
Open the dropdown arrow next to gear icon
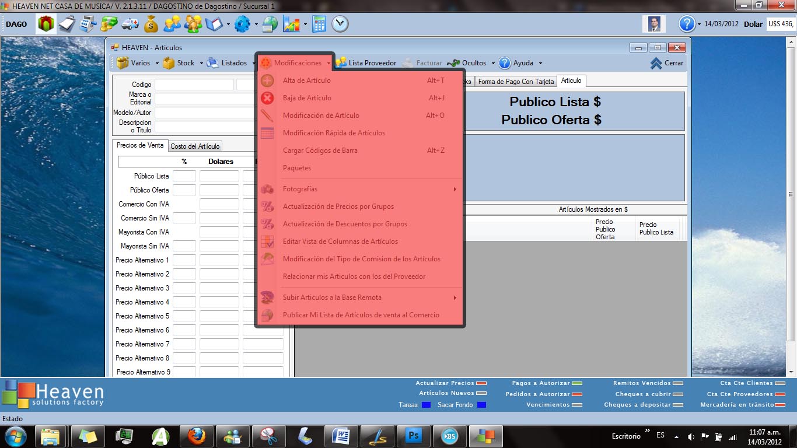tap(256, 24)
